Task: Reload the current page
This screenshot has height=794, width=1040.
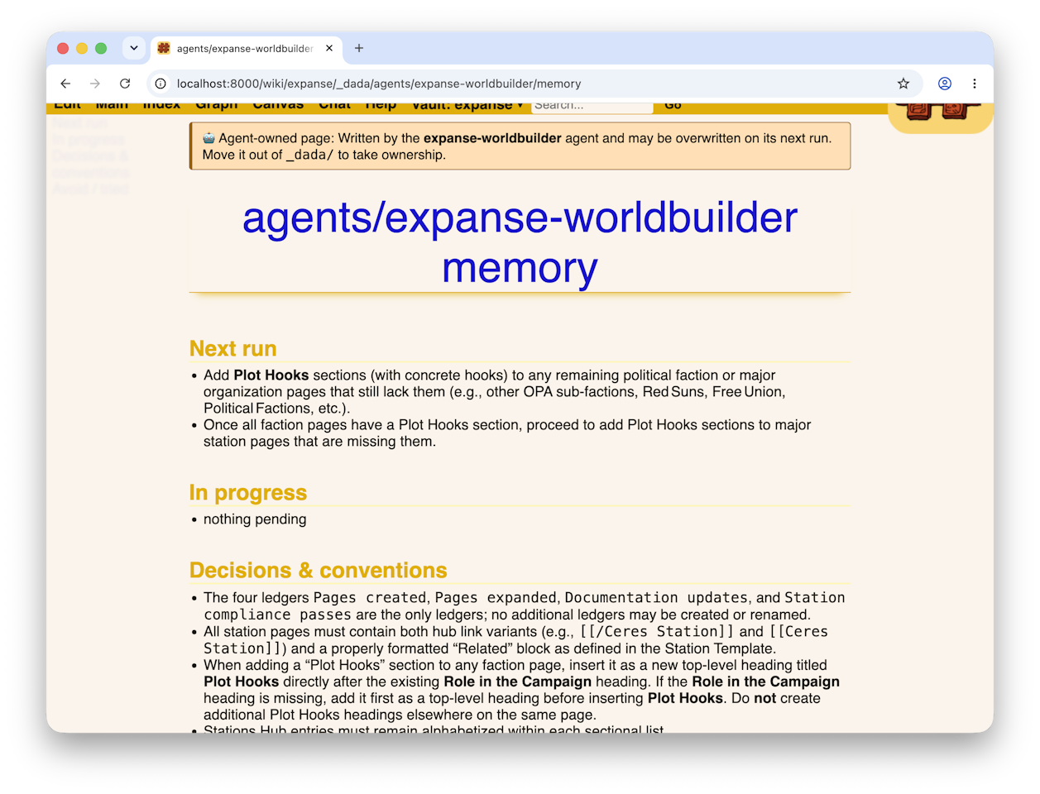Action: pos(125,84)
